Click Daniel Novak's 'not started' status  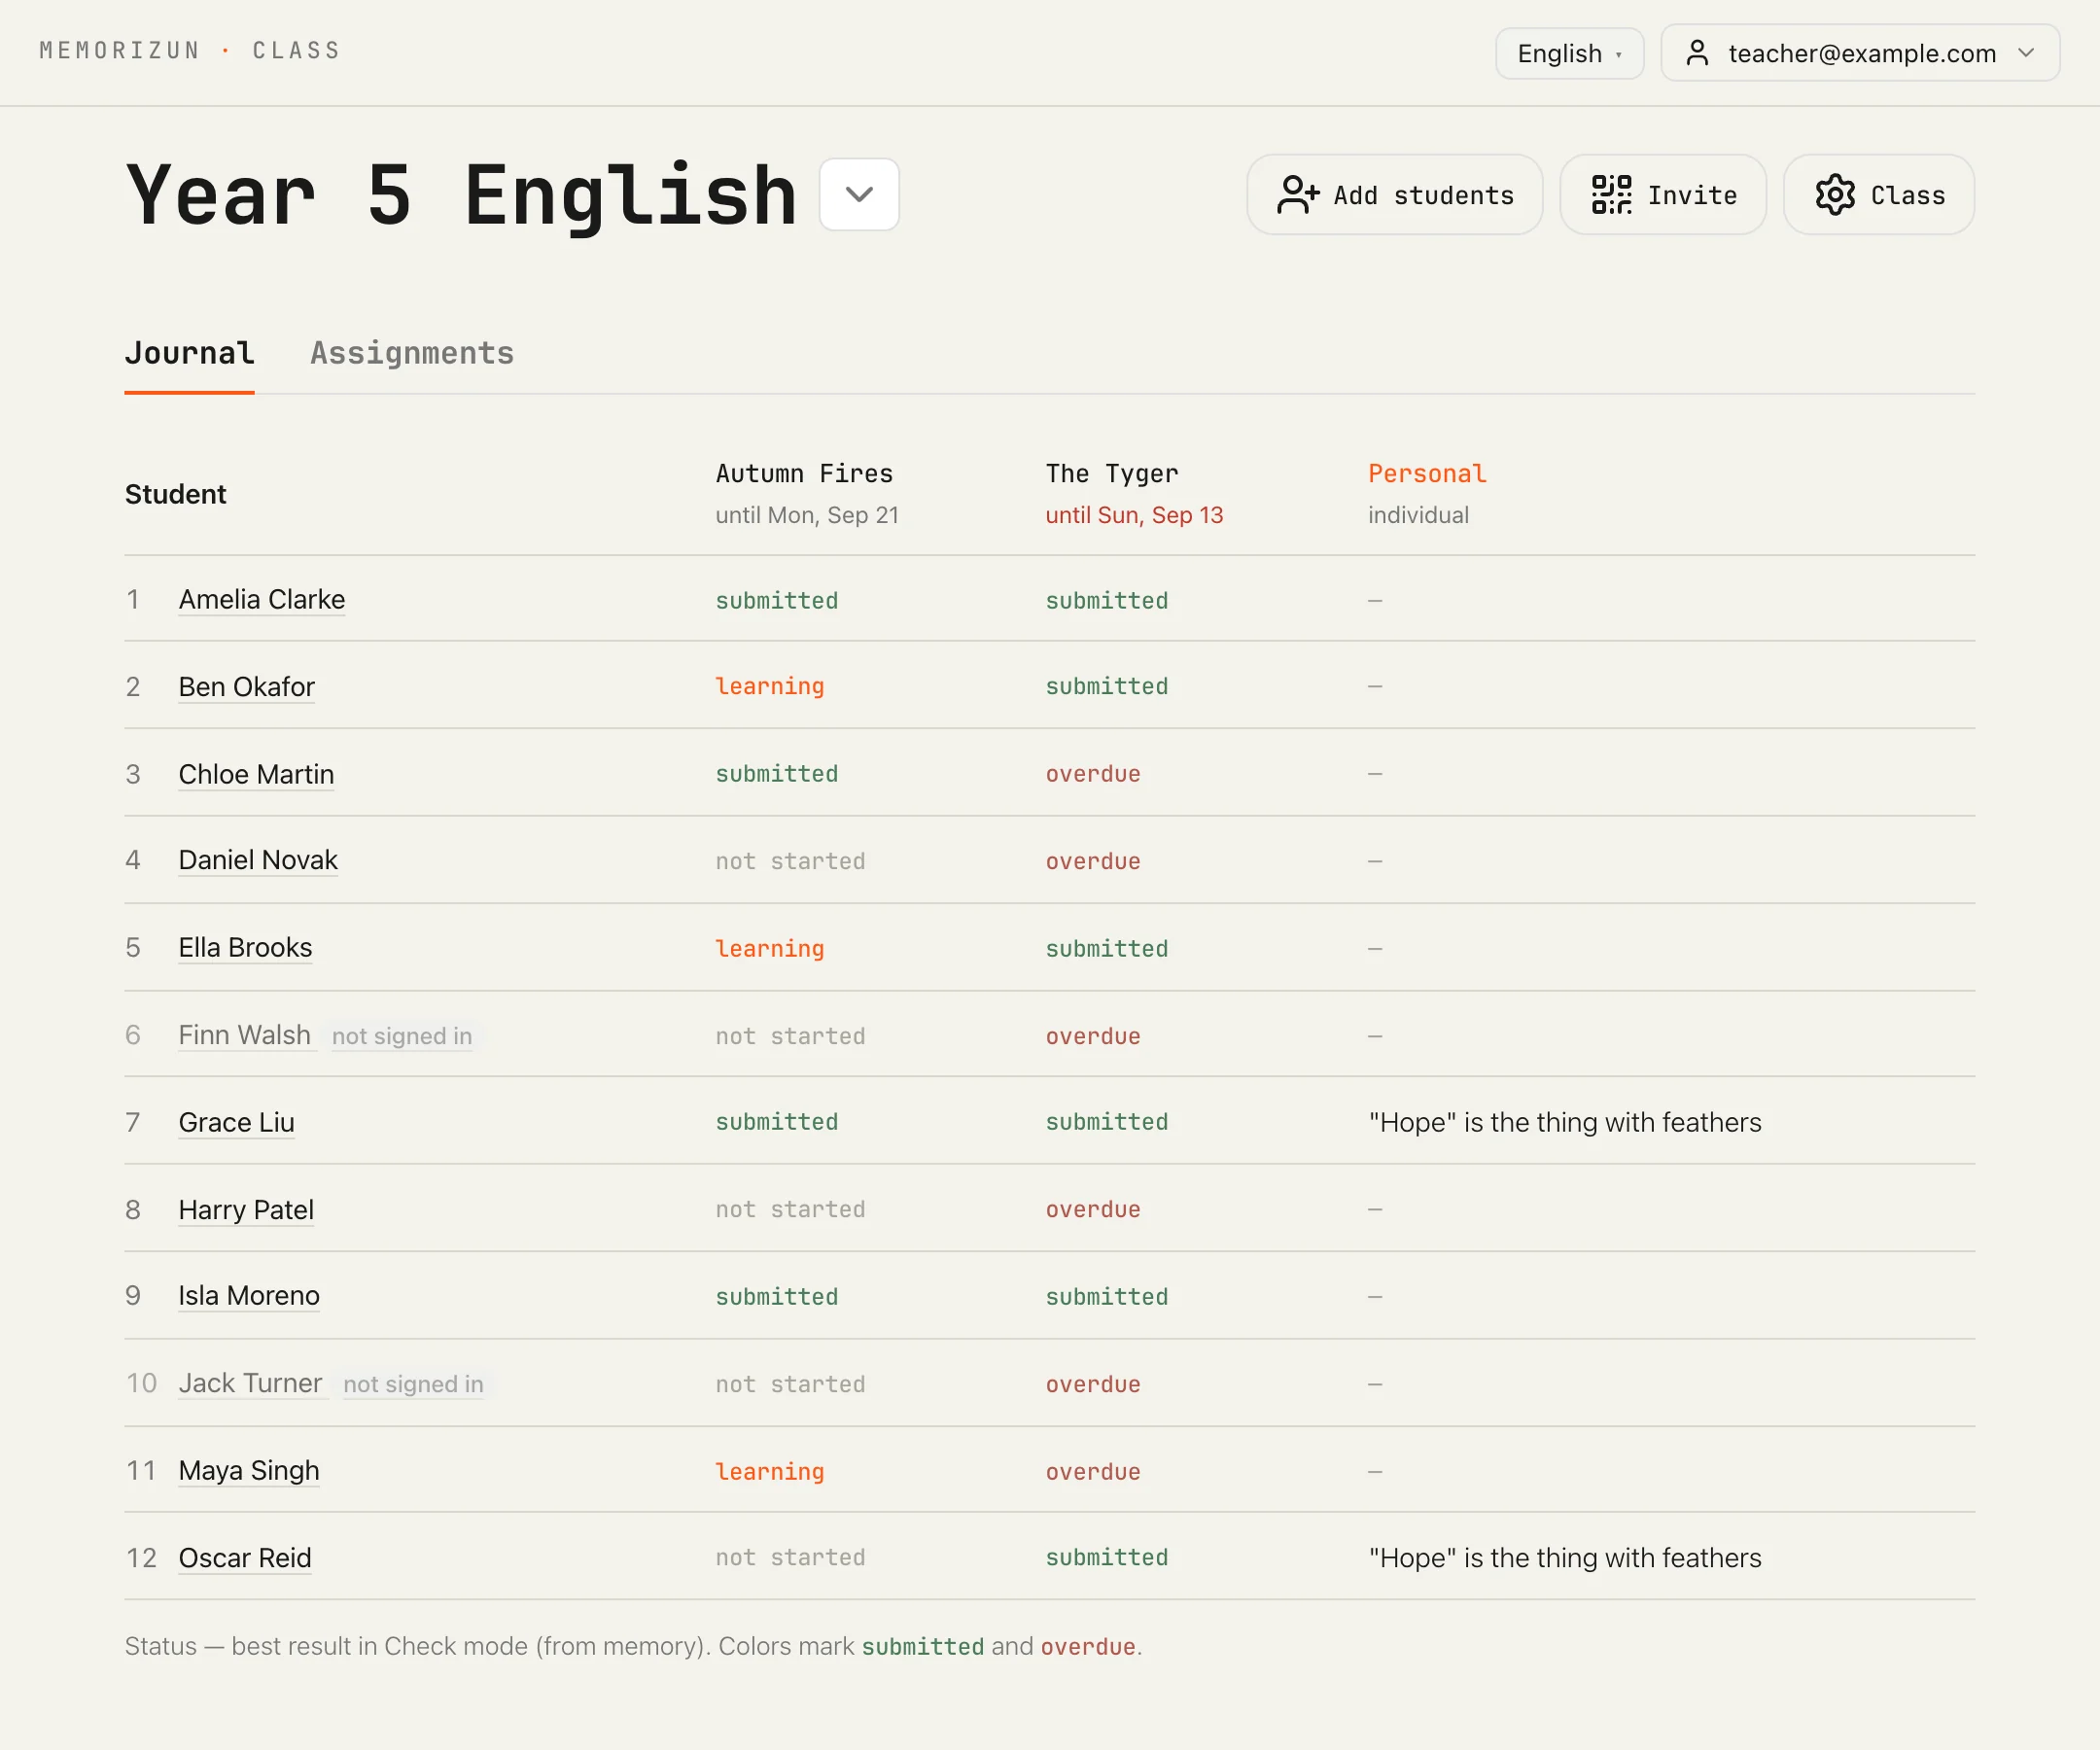tap(790, 861)
